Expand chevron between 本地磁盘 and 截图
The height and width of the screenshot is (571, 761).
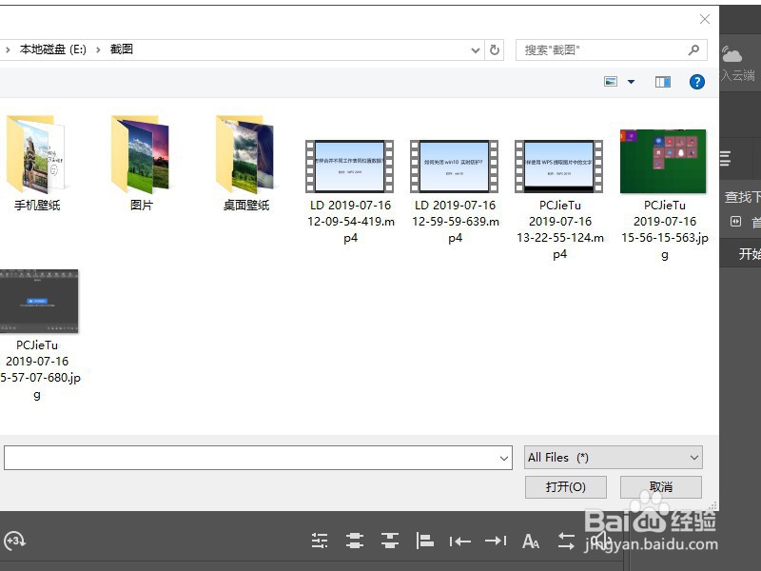point(98,49)
